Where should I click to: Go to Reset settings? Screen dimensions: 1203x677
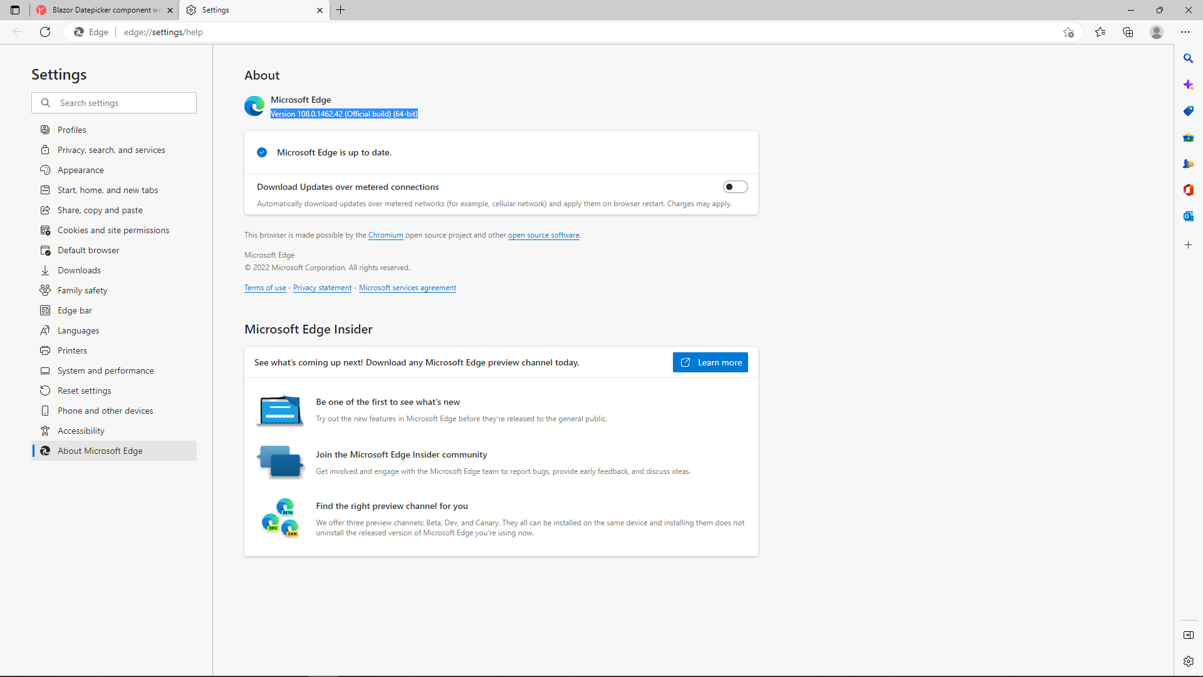[114, 391]
